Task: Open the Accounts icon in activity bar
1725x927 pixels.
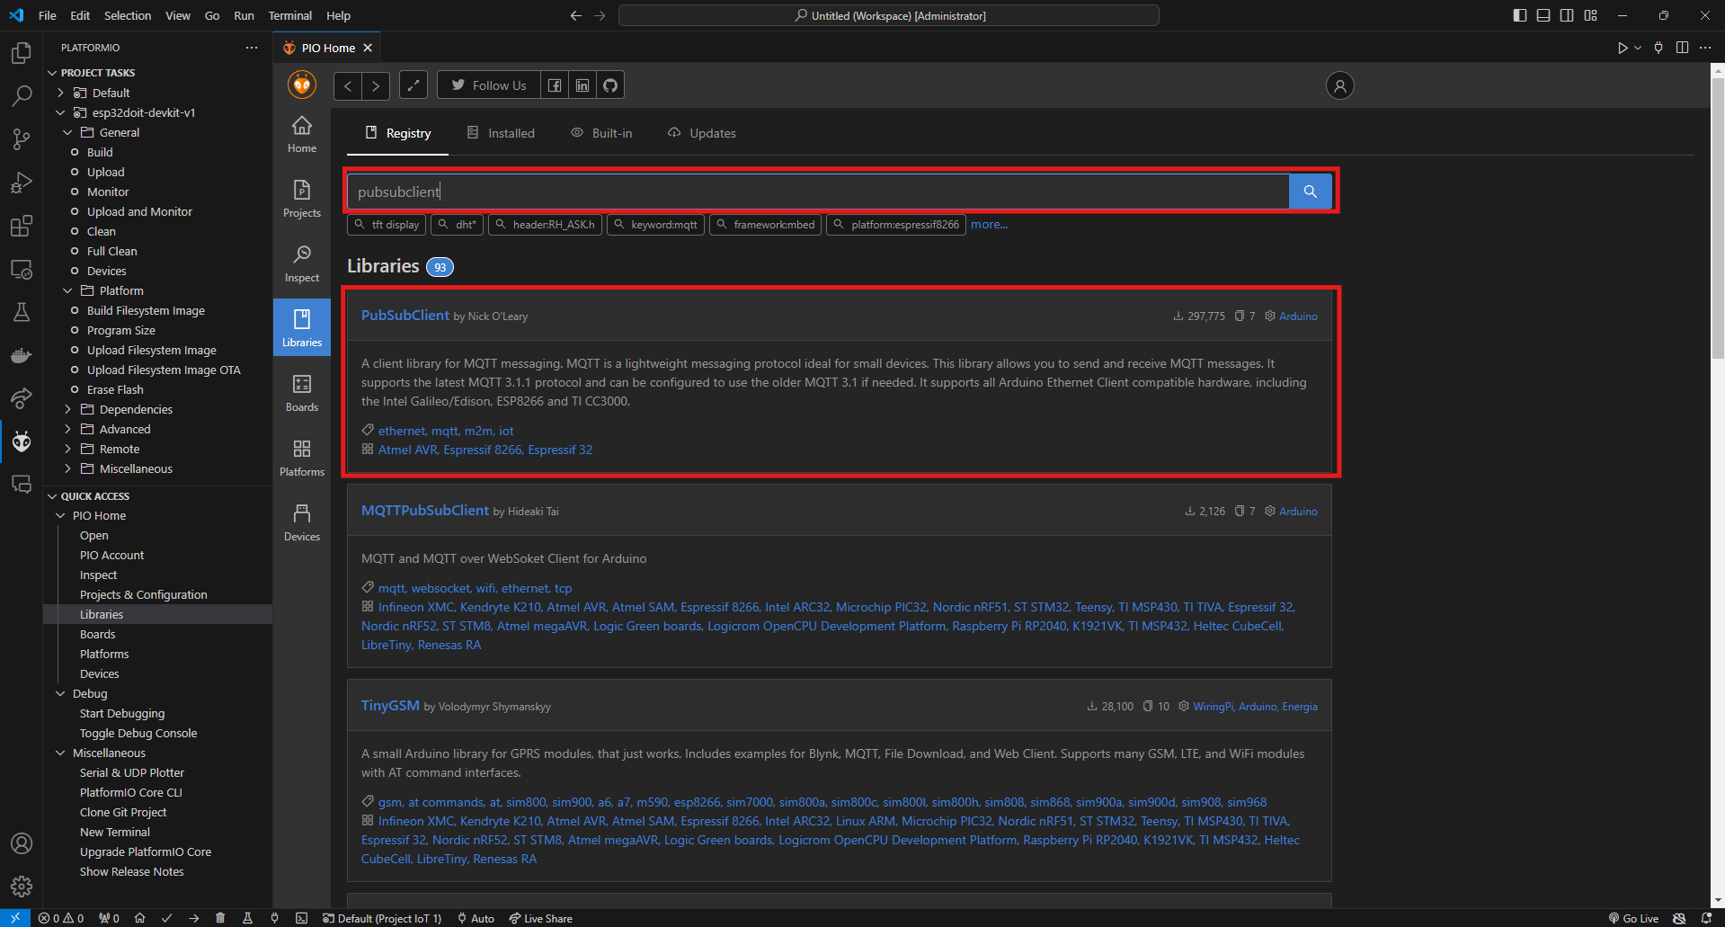Action: coord(22,843)
